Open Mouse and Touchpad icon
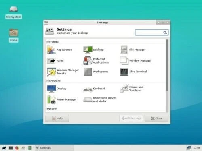This screenshot has height=151, width=202. [124, 89]
